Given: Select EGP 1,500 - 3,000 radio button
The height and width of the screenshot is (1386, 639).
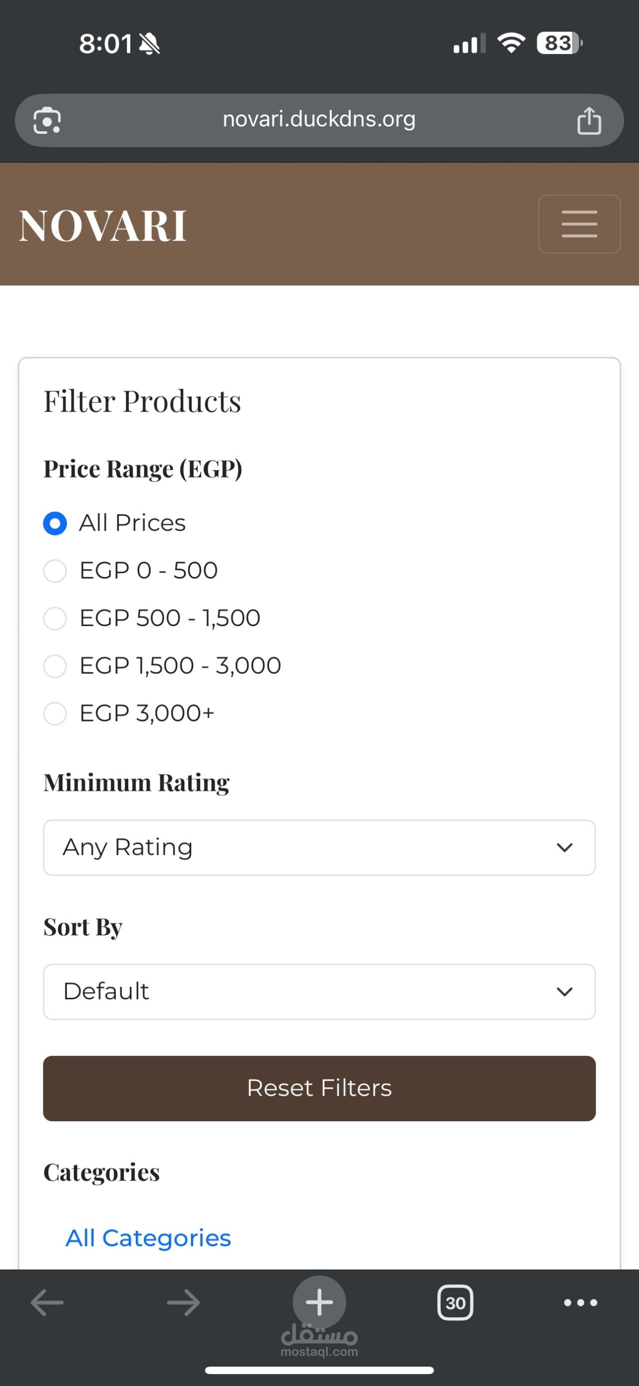Looking at the screenshot, I should click(55, 666).
